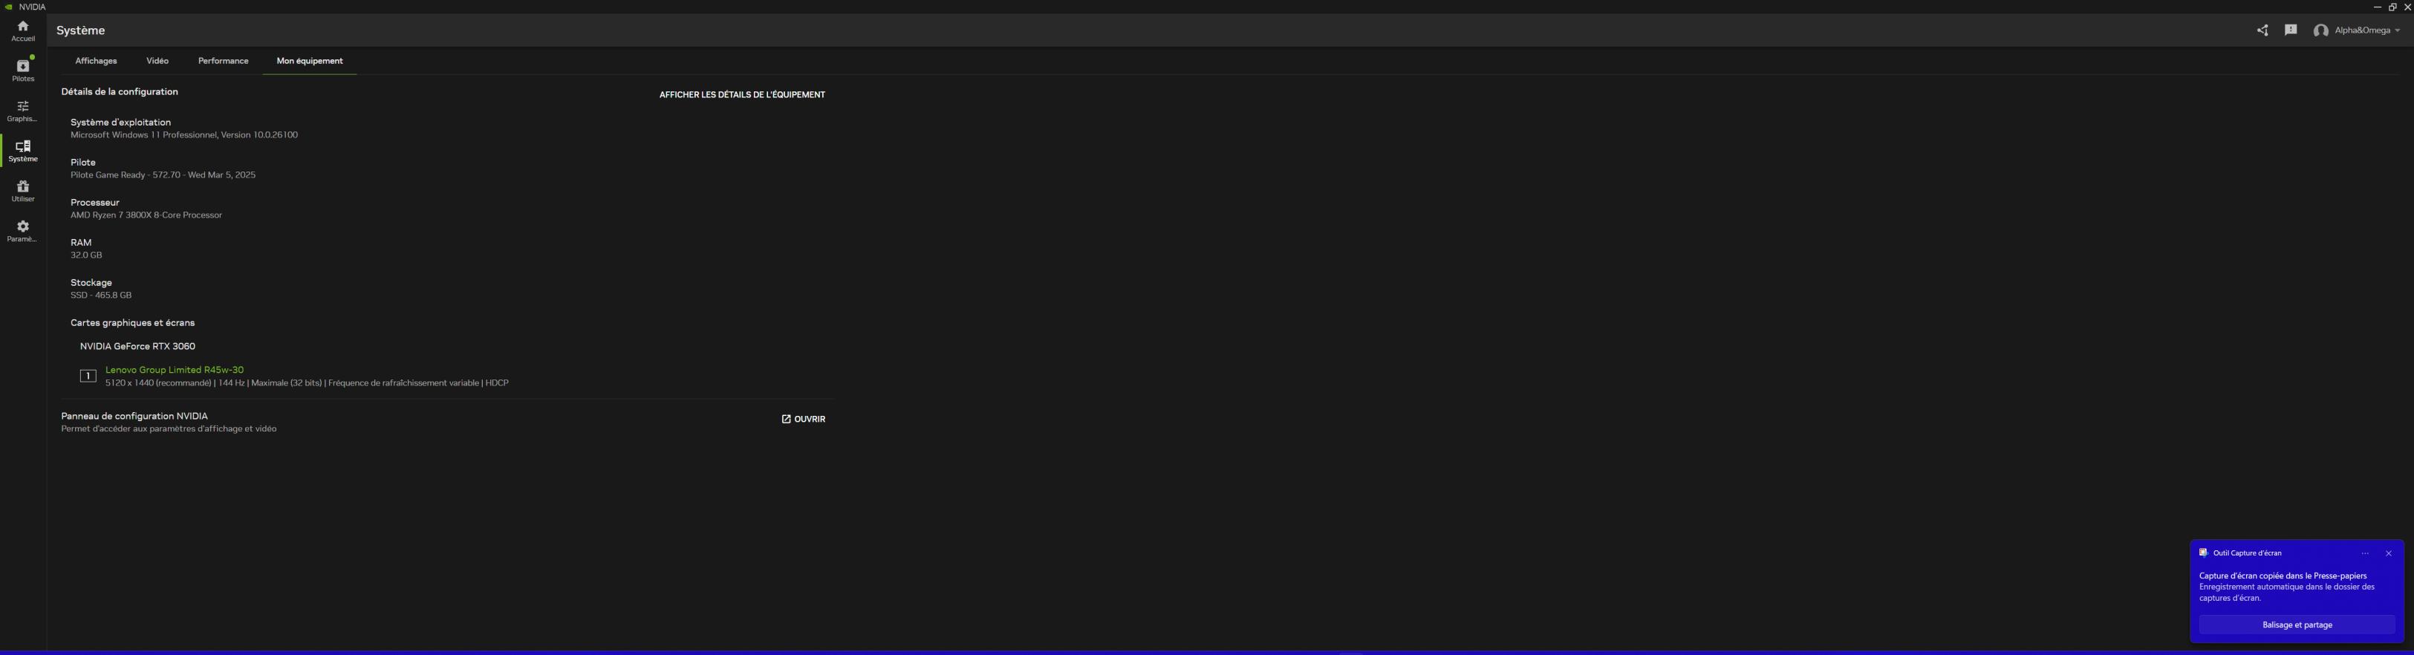Open the Pilotes drivers section
2414x655 pixels.
(x=22, y=71)
